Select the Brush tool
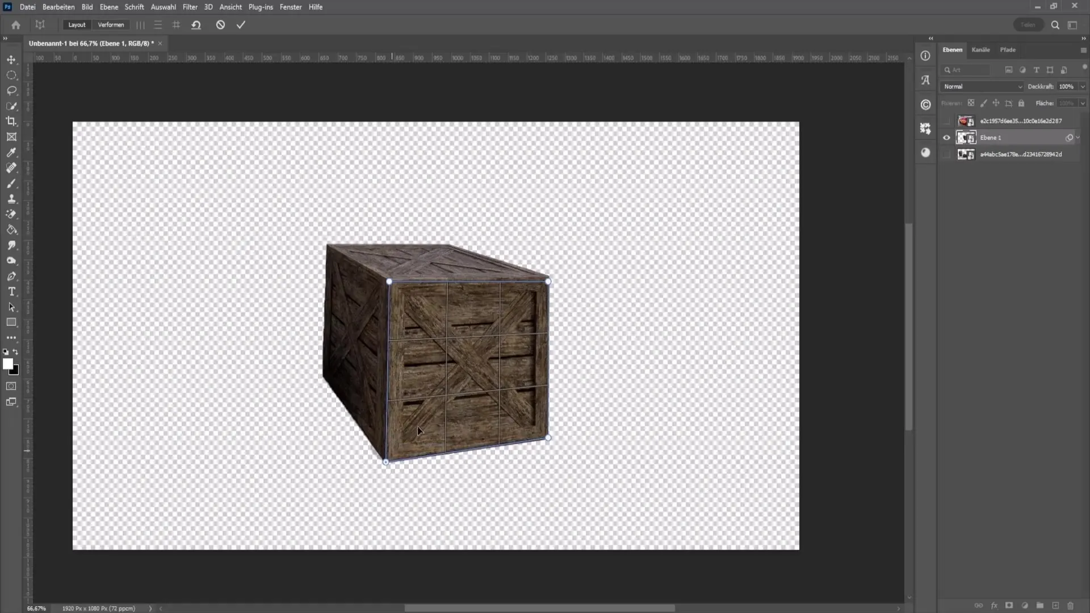 tap(11, 183)
